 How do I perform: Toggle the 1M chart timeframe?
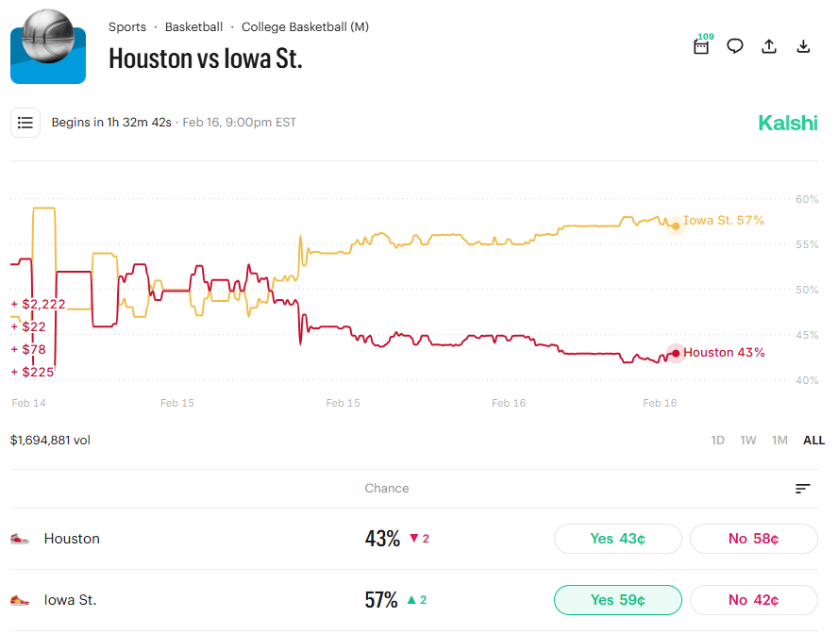click(779, 440)
